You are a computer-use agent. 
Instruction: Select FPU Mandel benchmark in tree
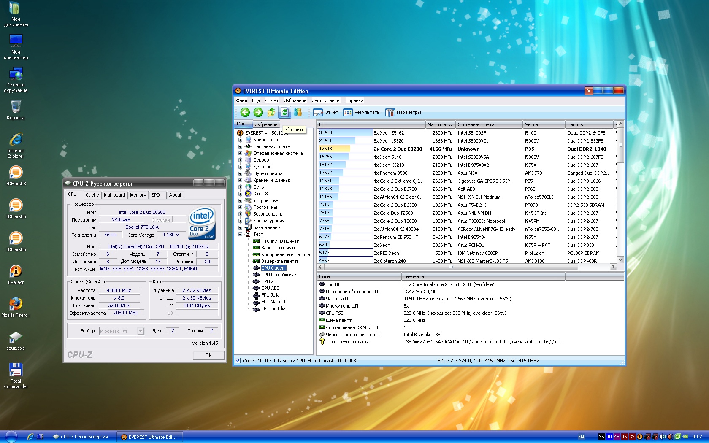273,302
